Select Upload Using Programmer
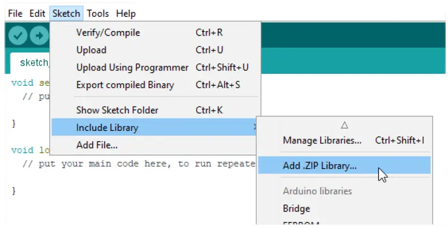Image resolution: width=448 pixels, height=228 pixels. pyautogui.click(x=132, y=68)
